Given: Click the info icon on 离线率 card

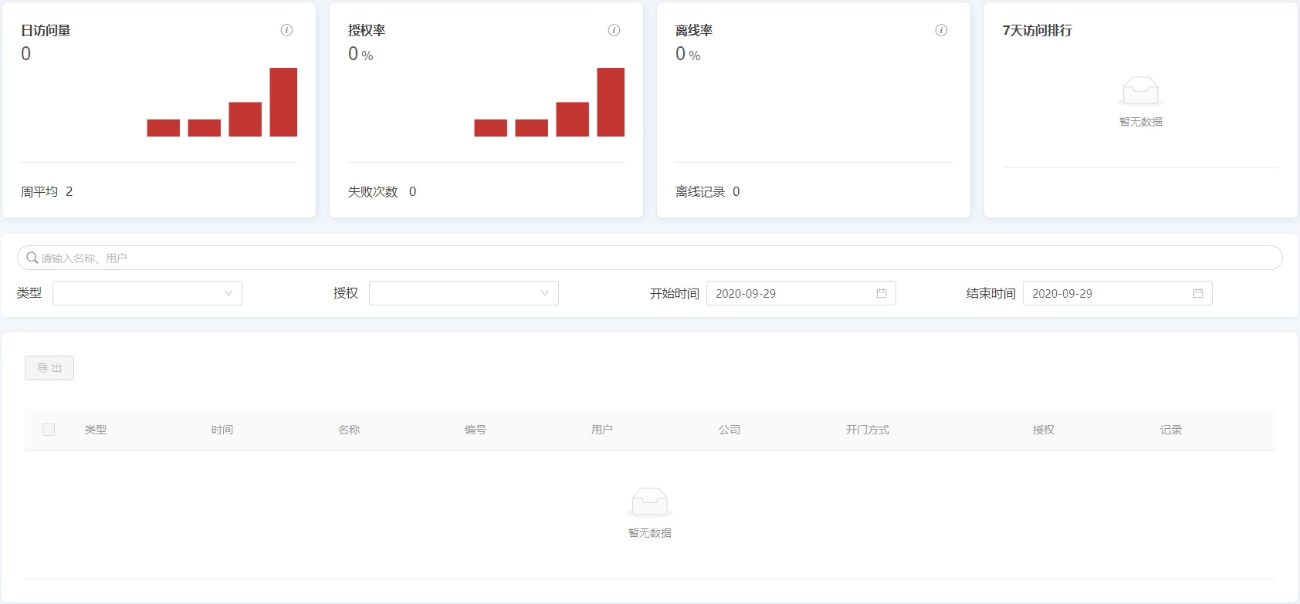Looking at the screenshot, I should click(941, 30).
